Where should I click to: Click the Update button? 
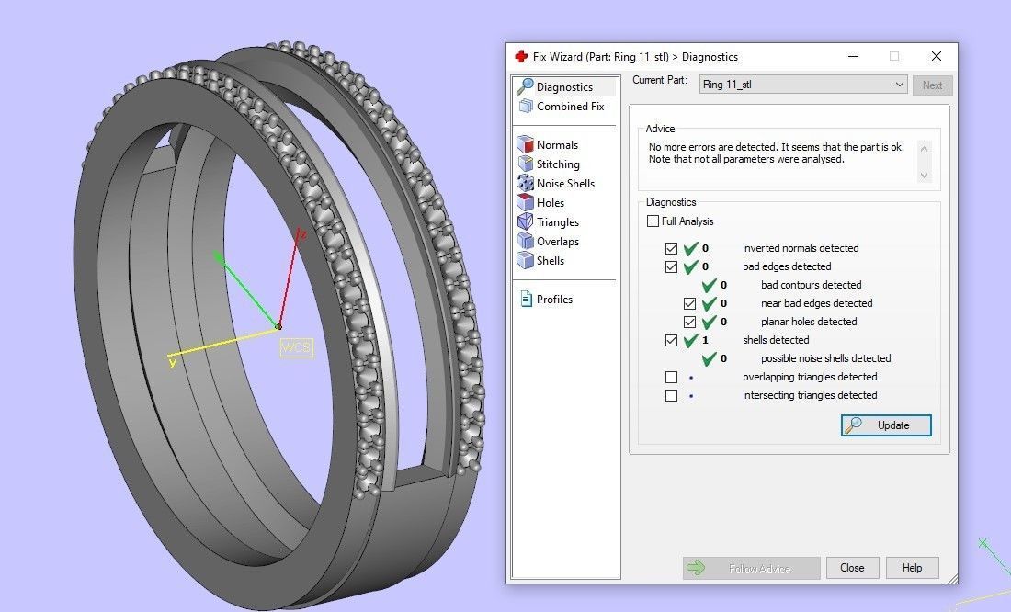point(886,425)
